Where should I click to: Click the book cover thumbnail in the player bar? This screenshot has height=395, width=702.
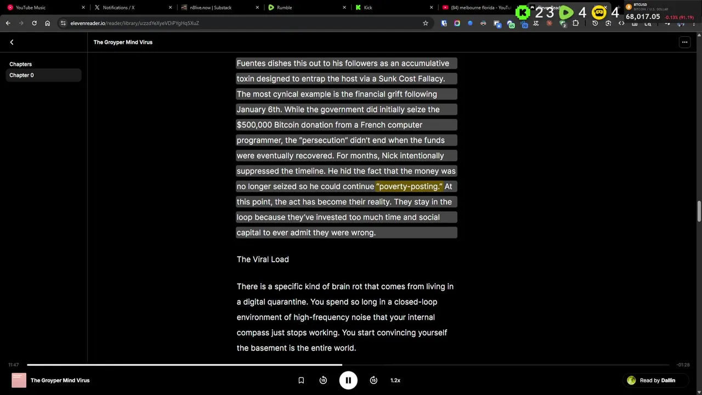tap(19, 380)
